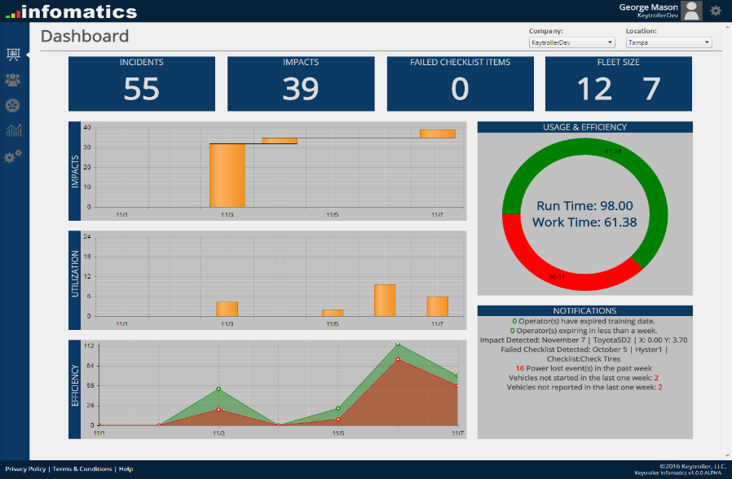Screen dimensions: 732x479
Task: Expand the Location dropdown showing Tampa
Action: 668,42
